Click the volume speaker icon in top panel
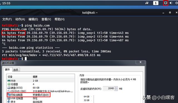The height and width of the screenshot is (103, 178). point(171,3)
